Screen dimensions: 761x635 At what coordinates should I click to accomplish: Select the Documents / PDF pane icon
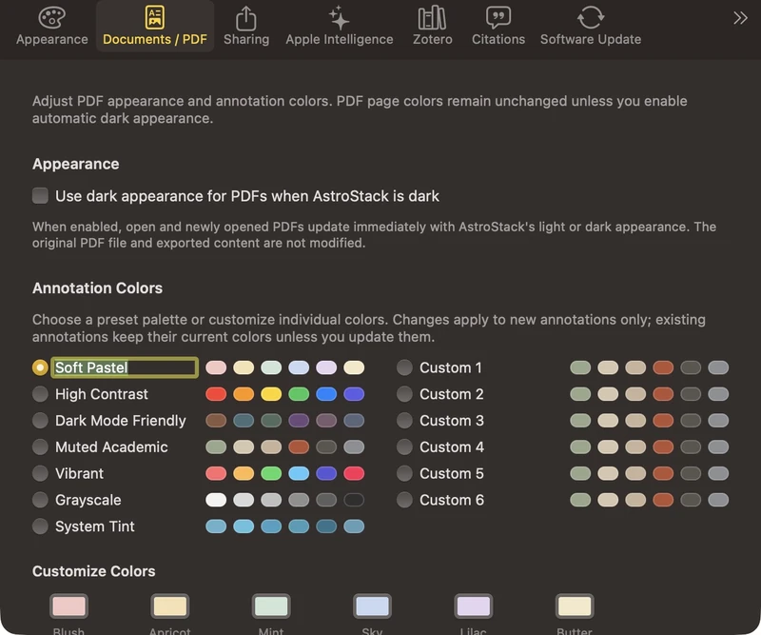[x=155, y=17]
